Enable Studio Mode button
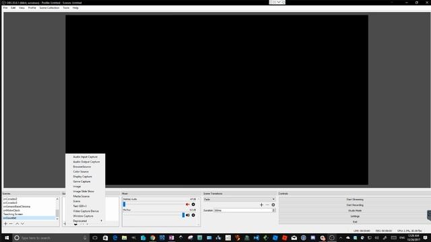Viewport: 431px width, 242px height. [x=355, y=210]
